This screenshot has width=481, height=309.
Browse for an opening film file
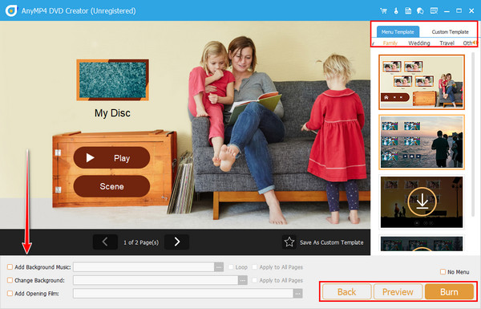coord(297,293)
